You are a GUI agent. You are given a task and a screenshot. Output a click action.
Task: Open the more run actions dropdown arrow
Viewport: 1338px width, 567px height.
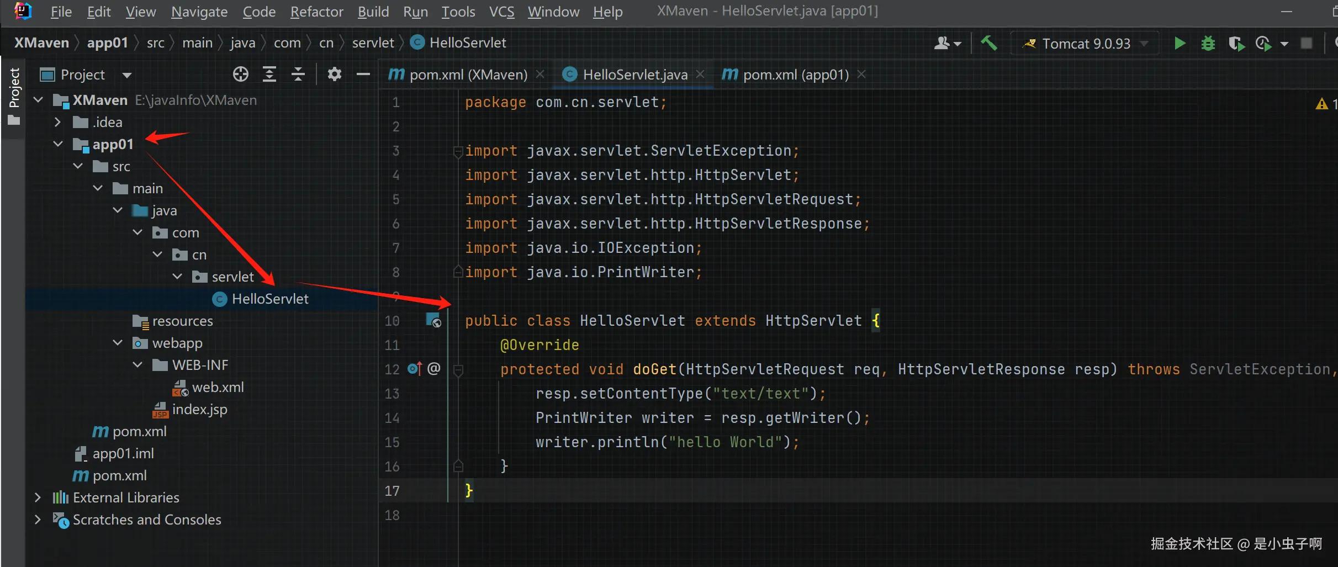click(1284, 44)
